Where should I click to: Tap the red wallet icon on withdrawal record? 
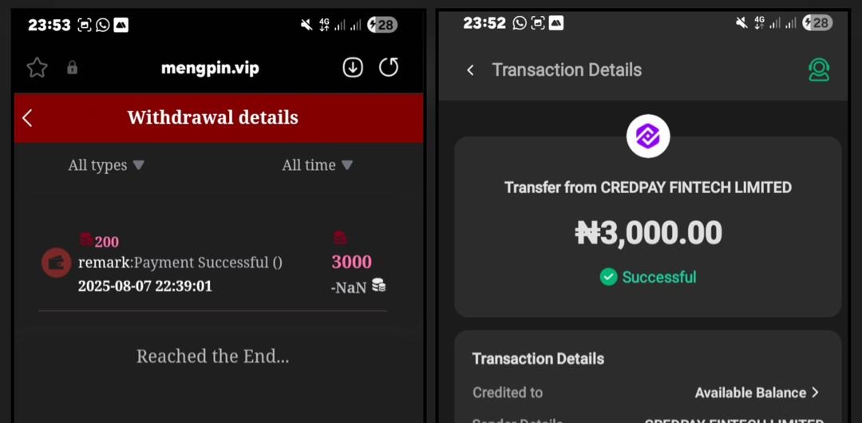(57, 263)
